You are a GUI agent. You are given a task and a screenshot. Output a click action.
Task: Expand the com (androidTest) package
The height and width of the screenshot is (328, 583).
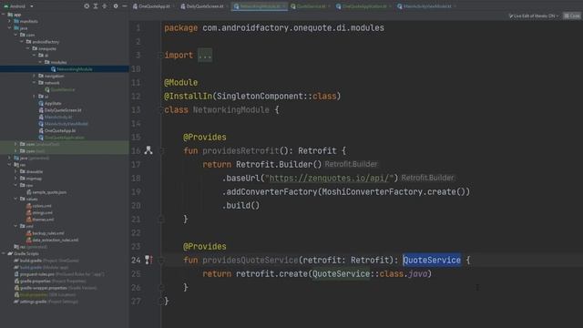tap(15, 144)
